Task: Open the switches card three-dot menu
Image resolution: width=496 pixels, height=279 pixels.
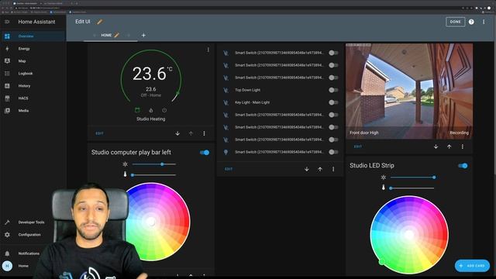Action: tap(333, 169)
